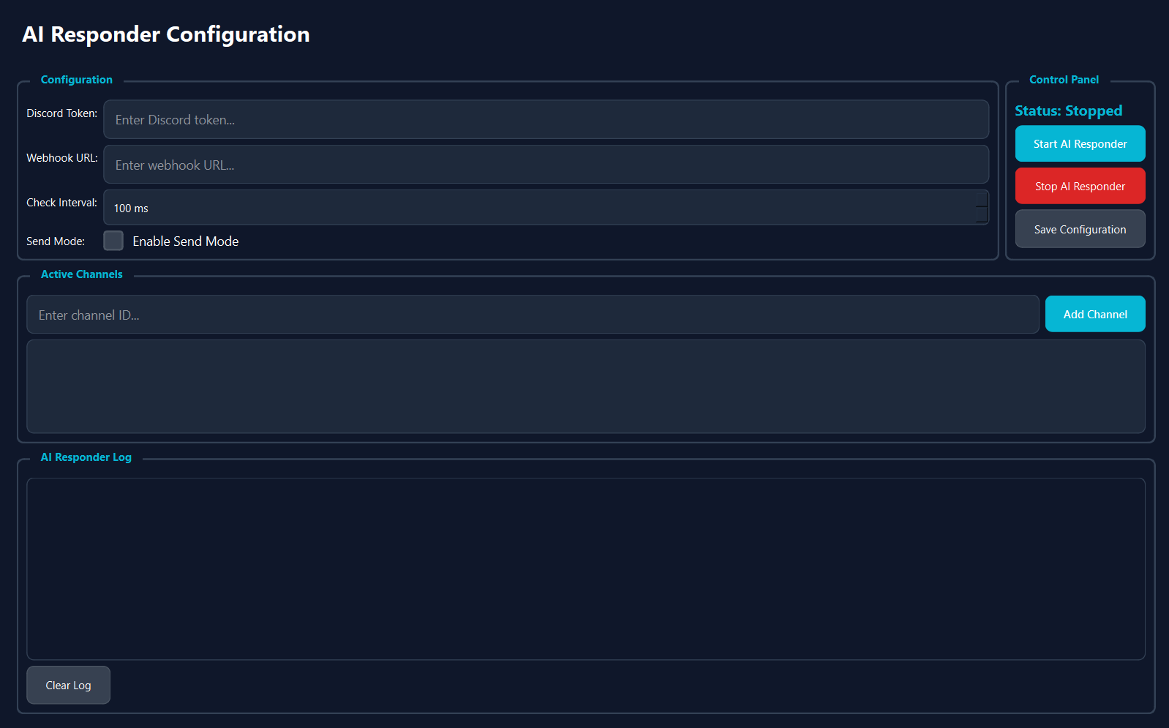1169x728 pixels.
Task: Click inside the empty active channels list
Action: [585, 386]
